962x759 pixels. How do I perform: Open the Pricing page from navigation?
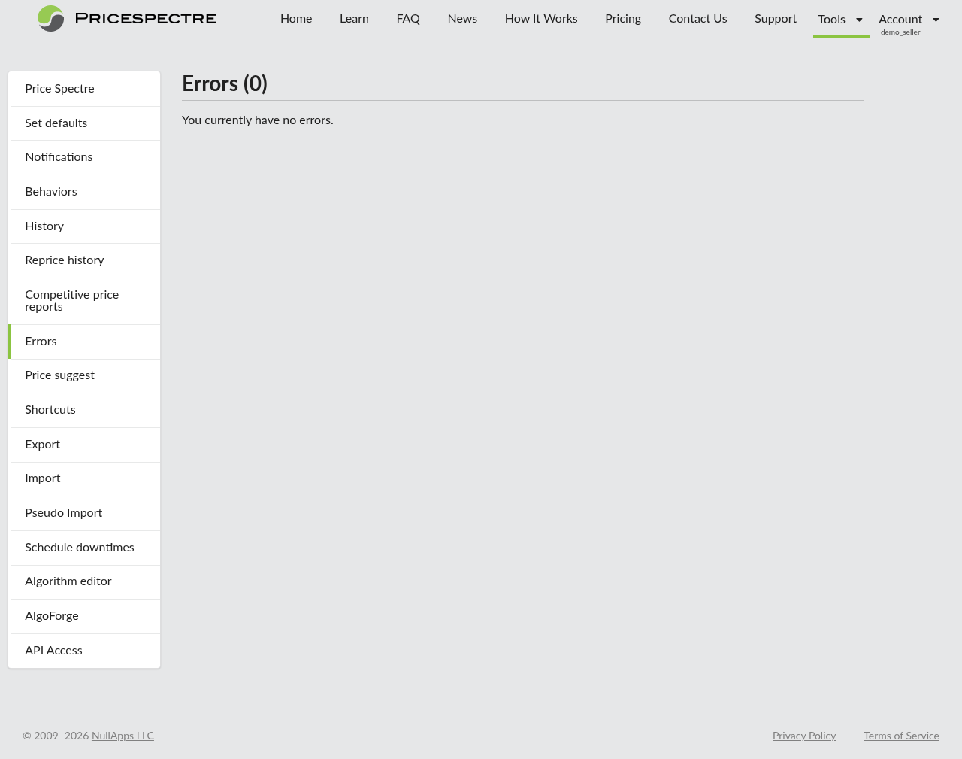pos(622,19)
